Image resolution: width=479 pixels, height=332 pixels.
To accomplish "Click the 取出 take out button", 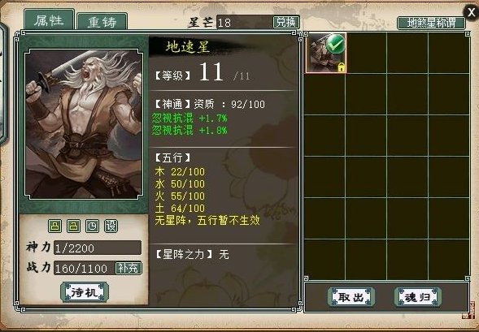I will (351, 296).
